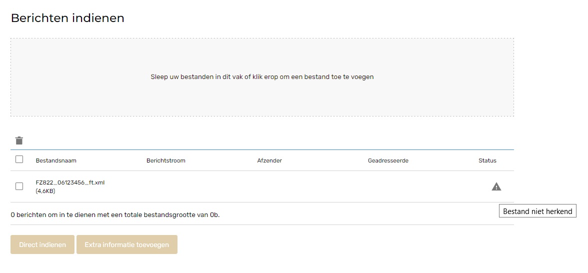
Task: Click the trash can delete icon
Action: pos(19,140)
